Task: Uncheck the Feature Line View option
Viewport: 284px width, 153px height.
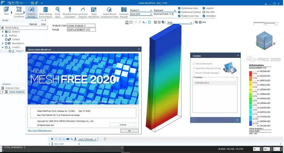Action: coord(179,16)
